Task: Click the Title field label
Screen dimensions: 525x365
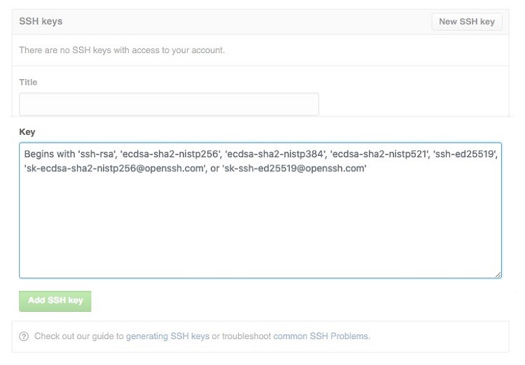Action: click(x=28, y=83)
